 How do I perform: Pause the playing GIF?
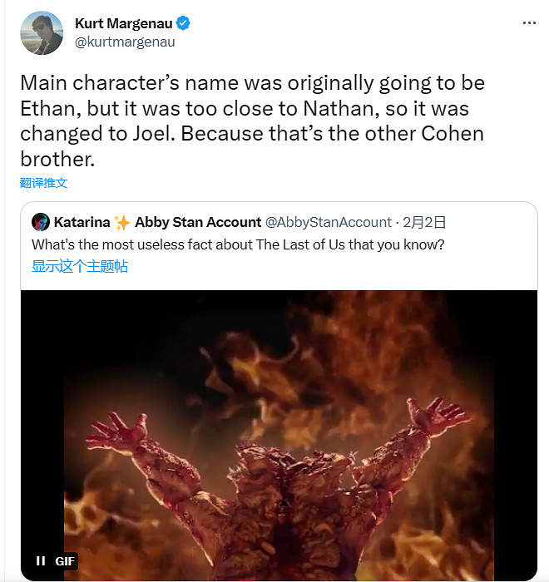(x=40, y=561)
